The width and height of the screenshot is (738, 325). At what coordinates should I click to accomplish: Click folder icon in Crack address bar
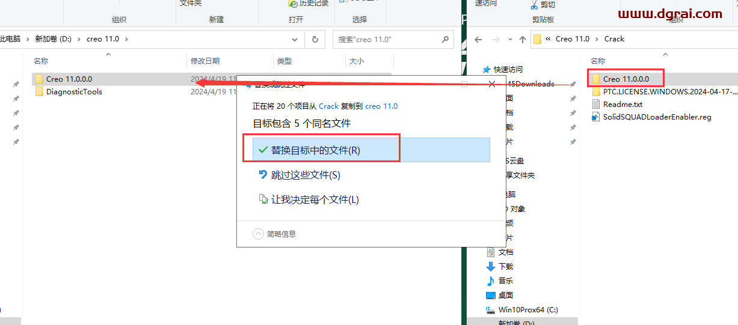click(x=538, y=39)
